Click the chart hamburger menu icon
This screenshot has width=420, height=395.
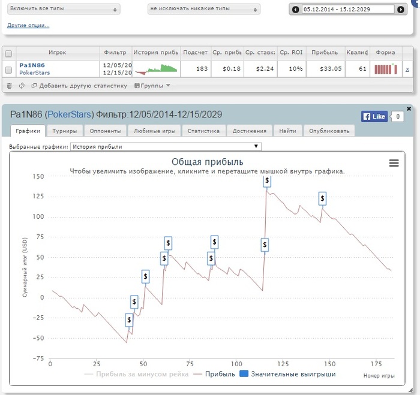[394, 163]
